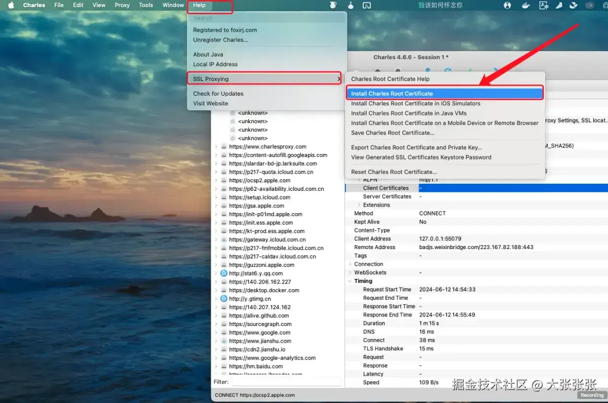Click the icon beside https://gateway.icloud.com.cn
608x403 pixels.
pyautogui.click(x=224, y=240)
